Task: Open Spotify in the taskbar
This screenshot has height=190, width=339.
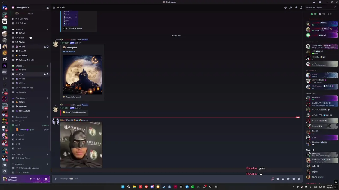Action: (x=193, y=187)
